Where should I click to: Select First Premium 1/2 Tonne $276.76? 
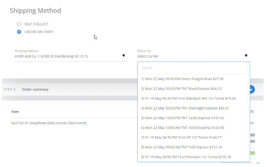pos(186,157)
